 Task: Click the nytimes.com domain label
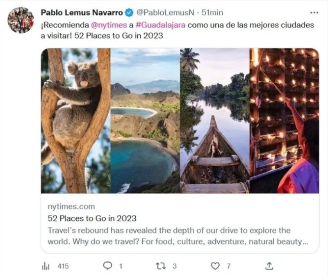(71, 206)
